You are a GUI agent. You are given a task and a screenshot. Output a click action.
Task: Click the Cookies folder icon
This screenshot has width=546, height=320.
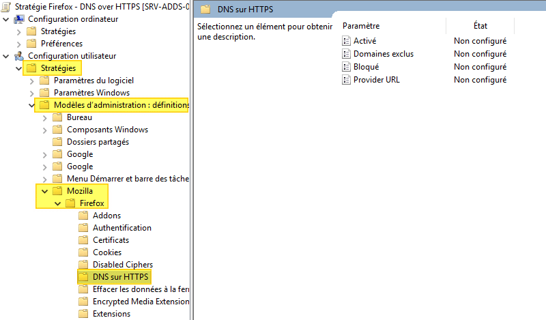(x=83, y=252)
